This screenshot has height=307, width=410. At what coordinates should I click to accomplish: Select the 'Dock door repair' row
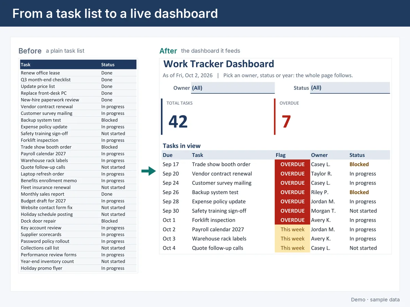[x=78, y=221]
